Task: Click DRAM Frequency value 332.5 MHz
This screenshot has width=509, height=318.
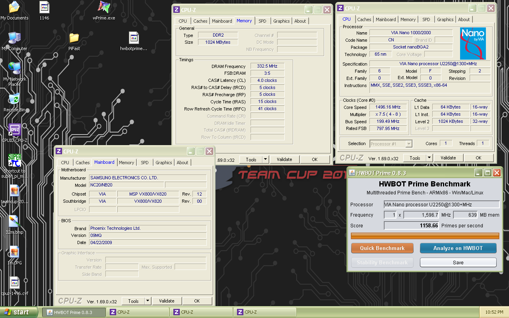Action: point(267,66)
